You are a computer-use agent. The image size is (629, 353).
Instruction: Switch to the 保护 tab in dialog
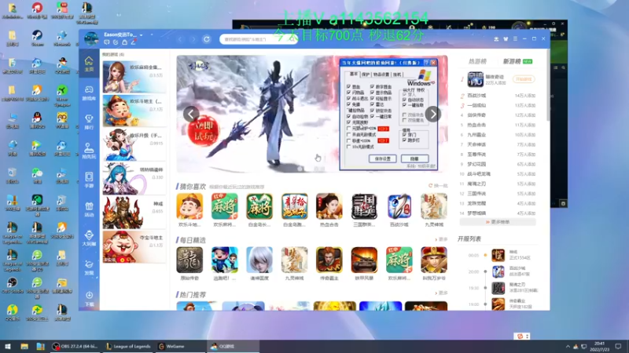(x=366, y=75)
